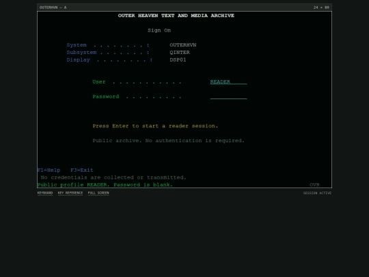The width and height of the screenshot is (369, 277).
Task: Click F1=Help function key label
Action: pos(49,170)
